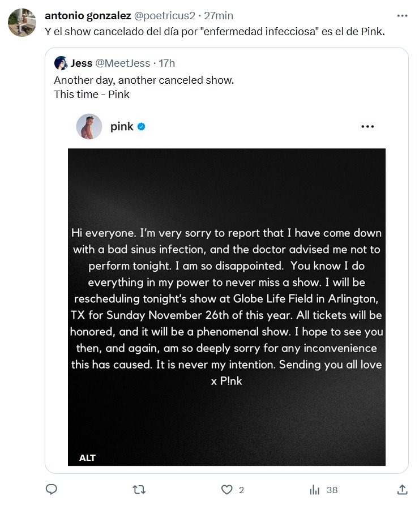
Task: Open the tweet's three-dot more menu
Action: (402, 15)
